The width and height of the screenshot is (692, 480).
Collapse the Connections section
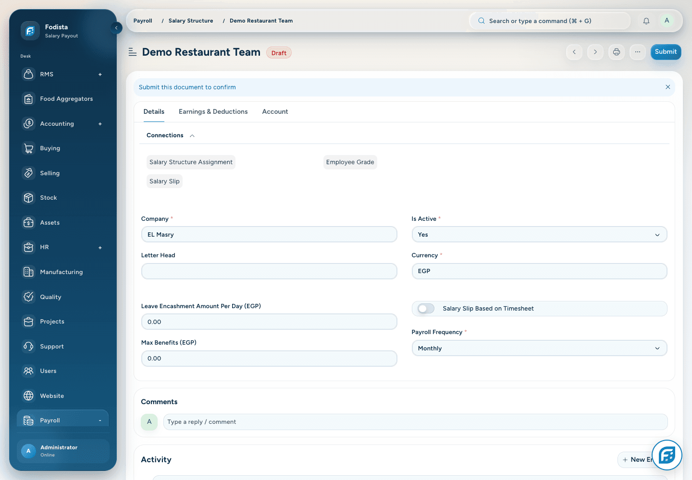coord(192,136)
